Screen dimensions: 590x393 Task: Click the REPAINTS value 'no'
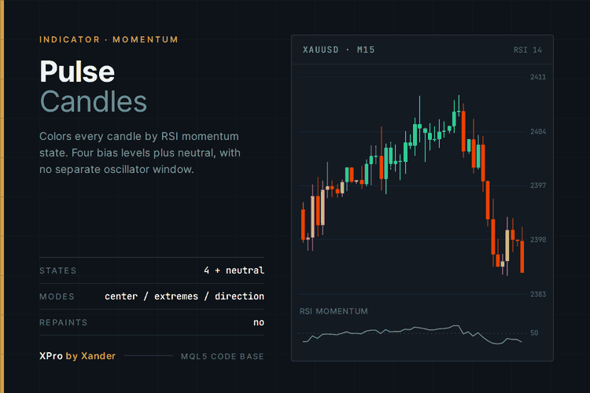point(259,322)
